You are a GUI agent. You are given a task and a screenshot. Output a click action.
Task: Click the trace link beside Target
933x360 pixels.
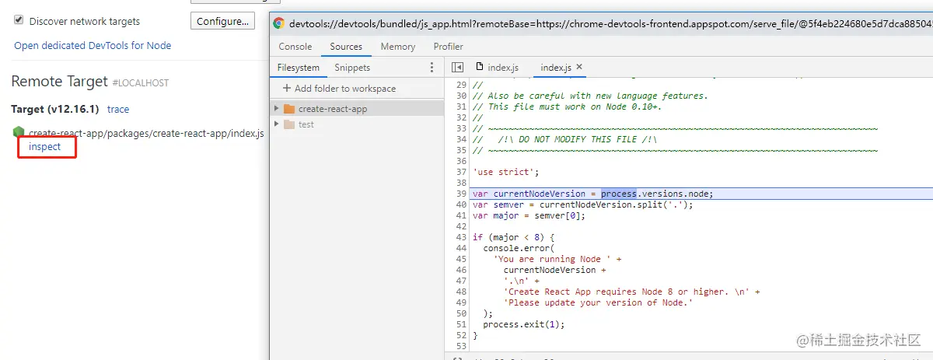pyautogui.click(x=118, y=110)
